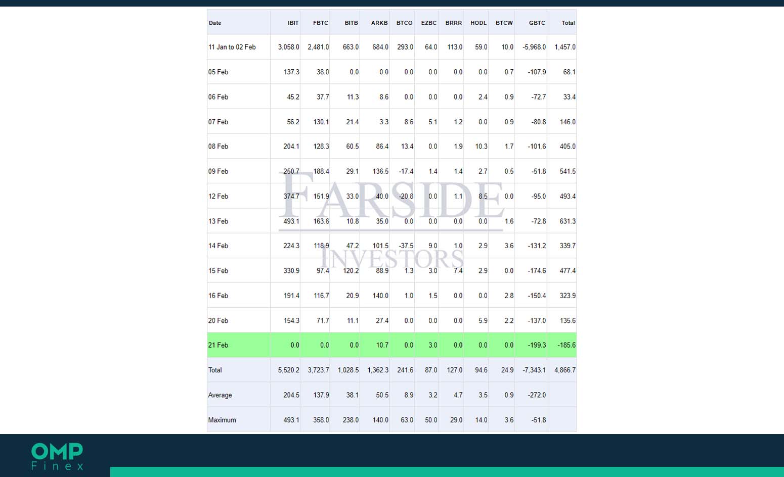Select FBTC total 3,723.7
Screen dimensions: 784x477
(318, 370)
